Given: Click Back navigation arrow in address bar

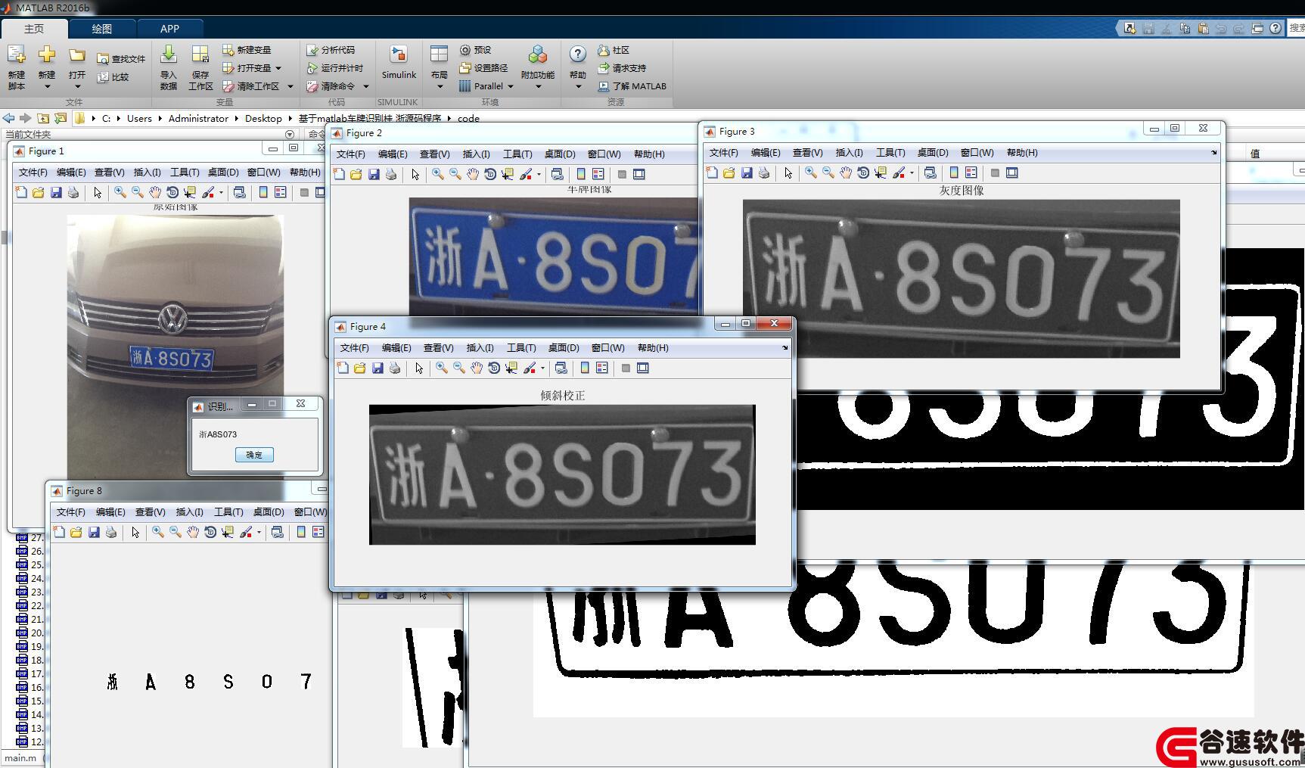Looking at the screenshot, I should (8, 118).
